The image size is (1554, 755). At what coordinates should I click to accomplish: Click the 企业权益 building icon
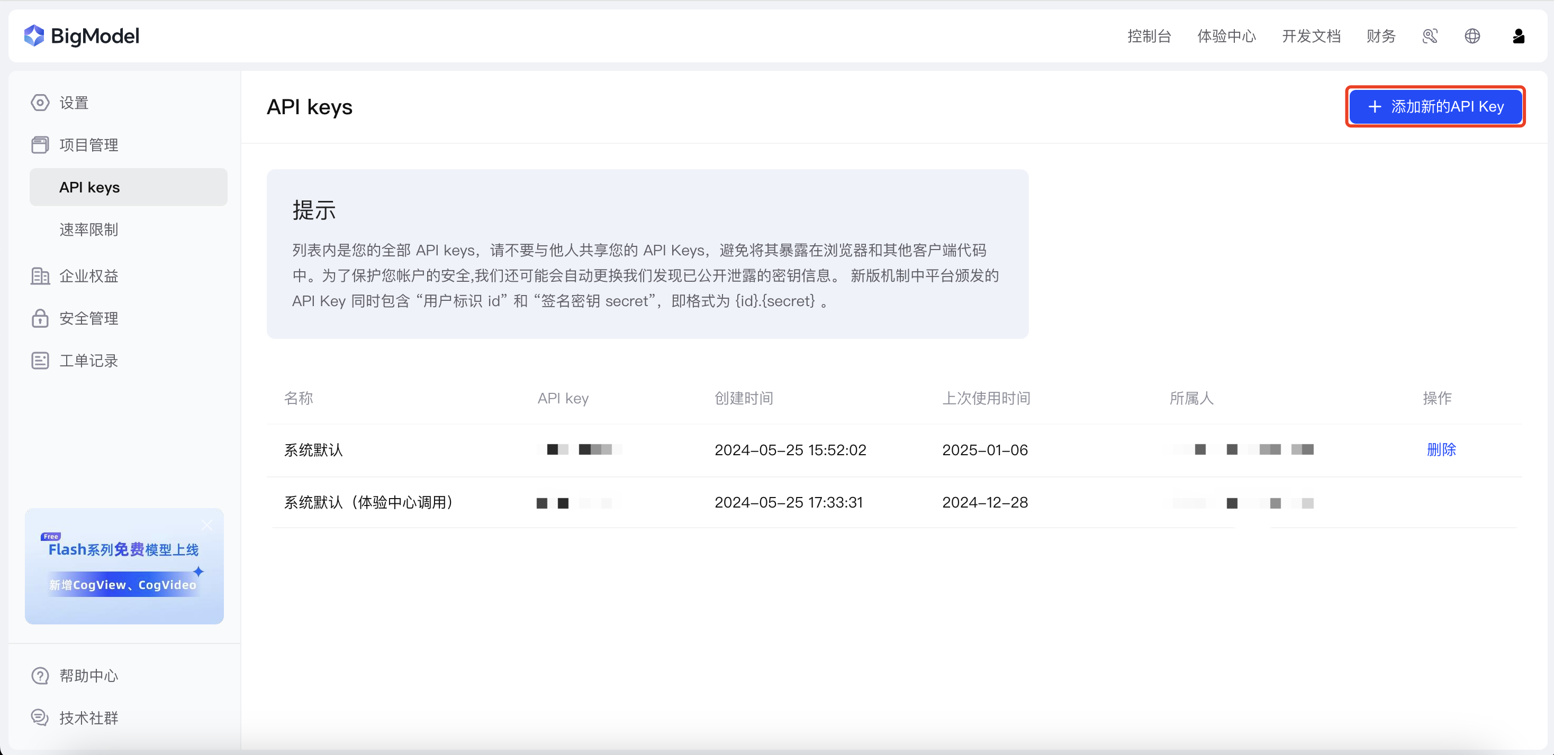(x=40, y=276)
